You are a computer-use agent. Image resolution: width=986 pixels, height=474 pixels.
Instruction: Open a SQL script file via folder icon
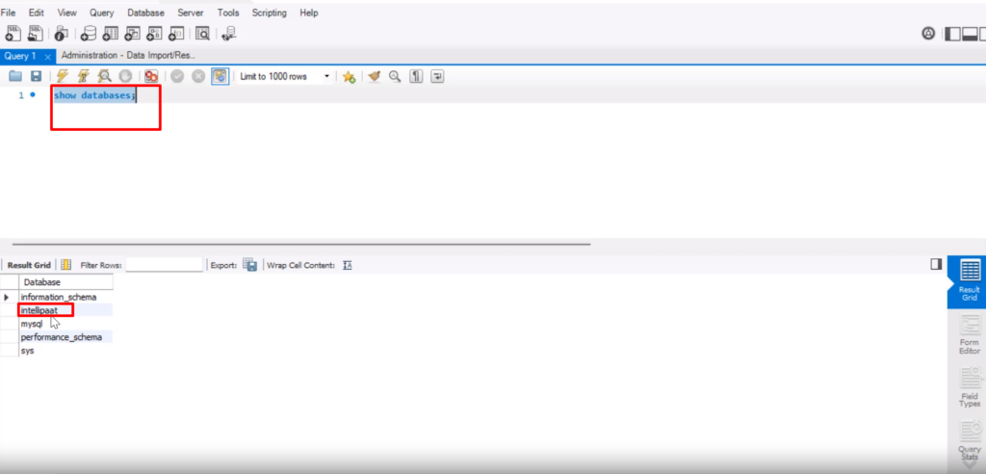point(15,76)
